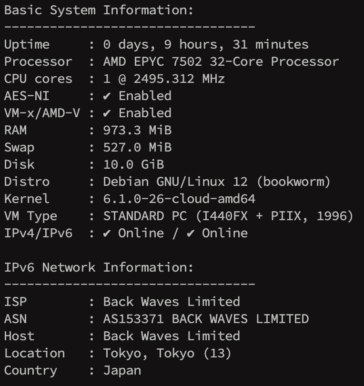
Task: Click the 10.0 GiB Disk value
Action: pos(133,165)
